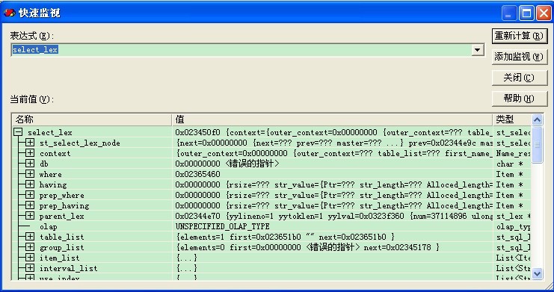Collapse the select_lex root node
554x292 pixels.
(18, 132)
